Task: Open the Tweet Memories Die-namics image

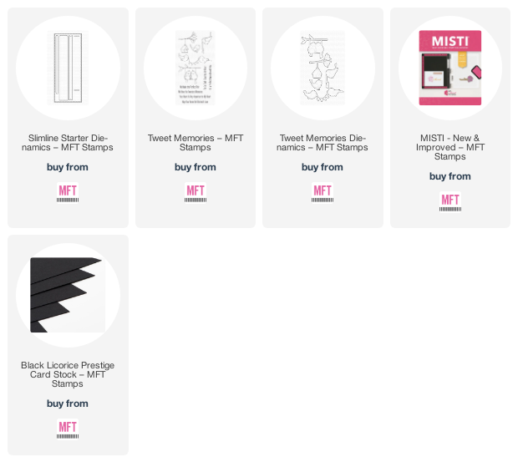Action: pos(322,68)
